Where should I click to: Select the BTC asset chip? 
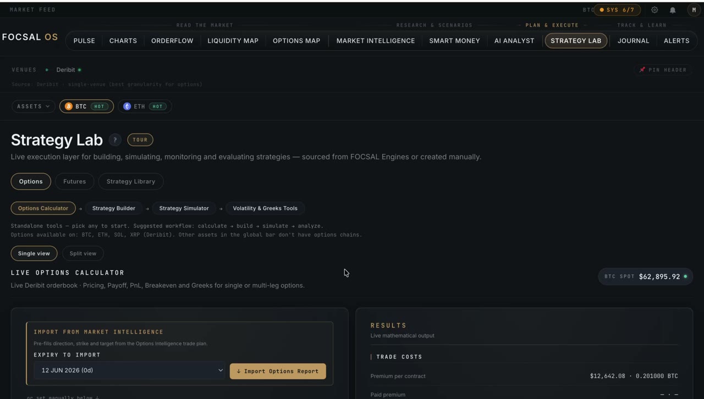pyautogui.click(x=86, y=106)
